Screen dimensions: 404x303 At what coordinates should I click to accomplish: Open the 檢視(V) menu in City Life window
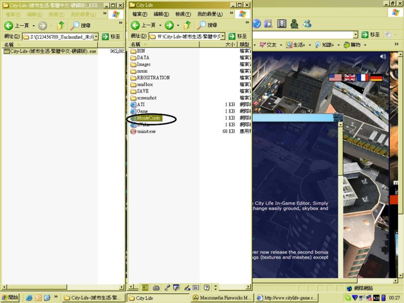click(183, 14)
